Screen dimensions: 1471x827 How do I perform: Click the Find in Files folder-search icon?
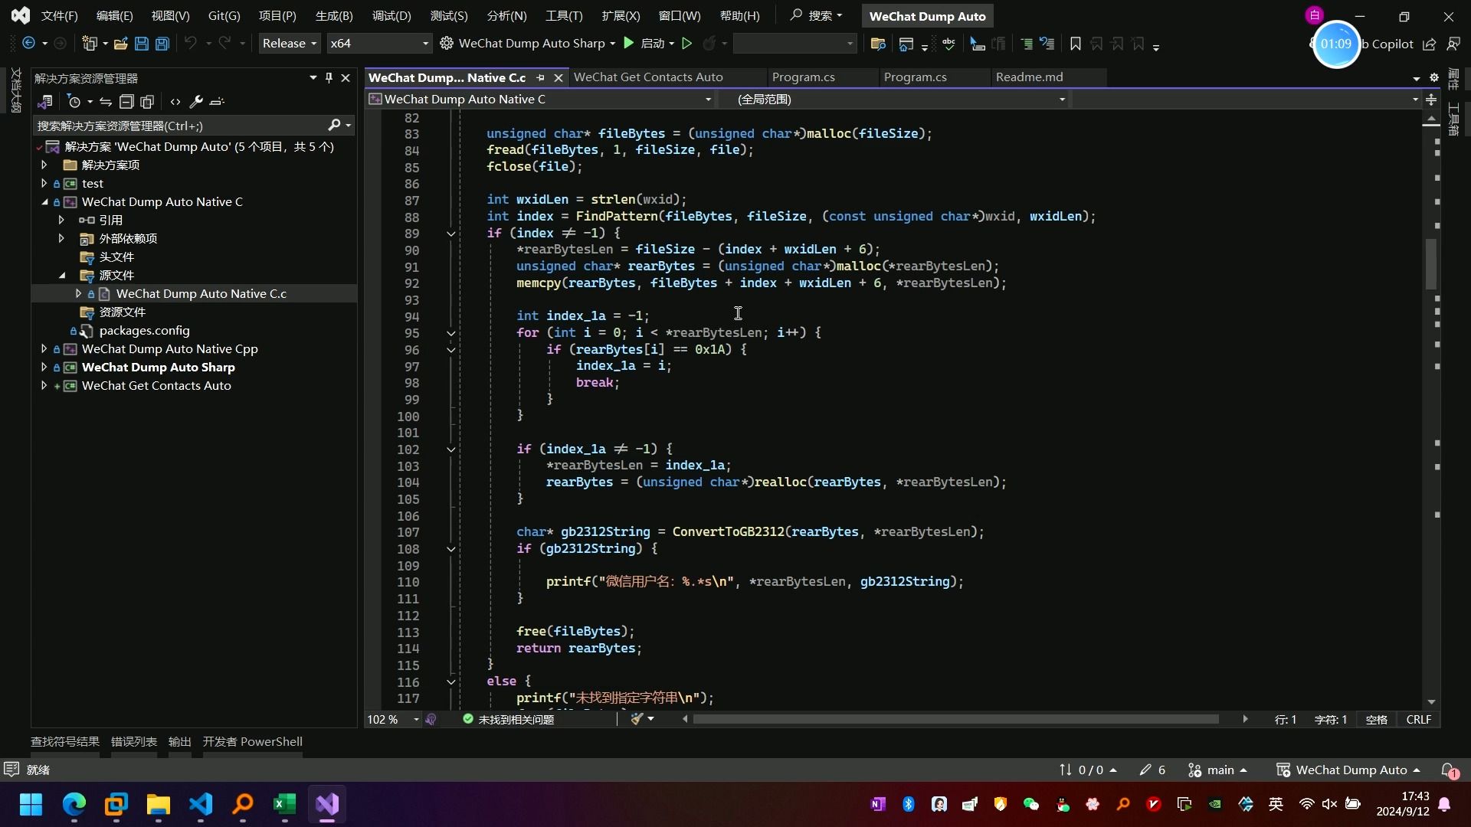[x=878, y=44]
